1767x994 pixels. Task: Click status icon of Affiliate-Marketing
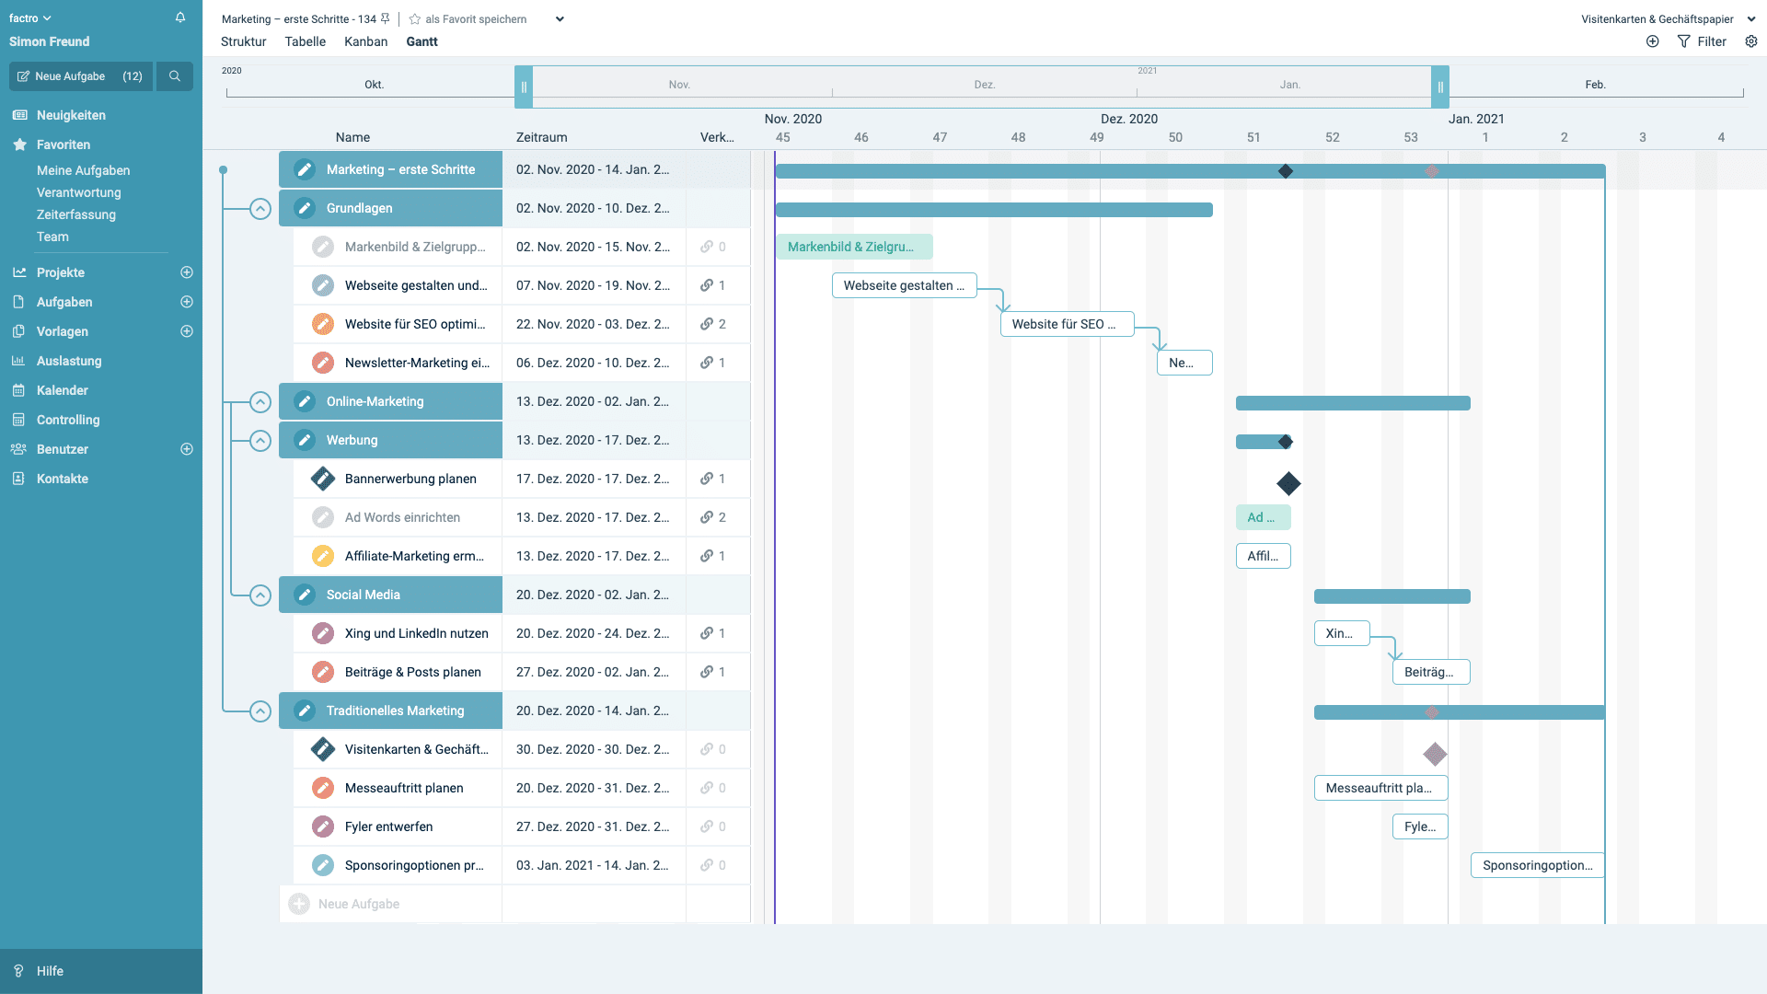coord(323,556)
